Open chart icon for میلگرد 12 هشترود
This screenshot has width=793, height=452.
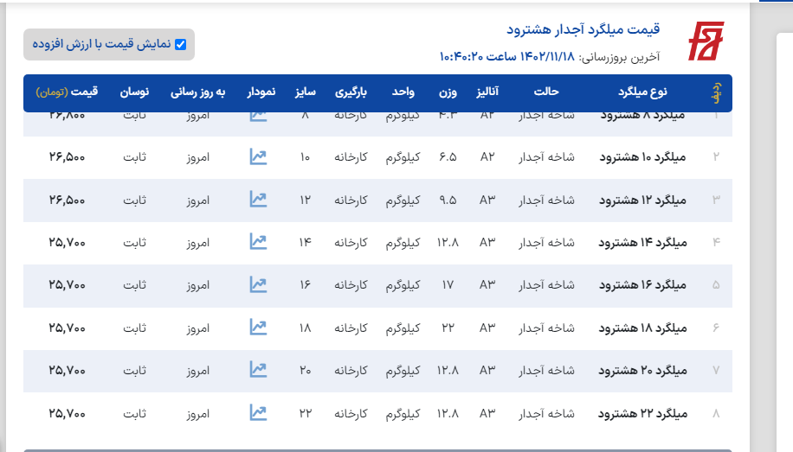(258, 200)
